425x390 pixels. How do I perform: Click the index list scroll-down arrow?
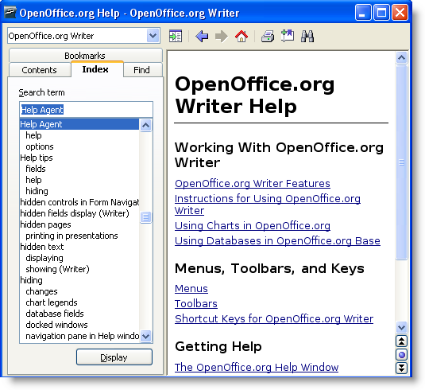[146, 336]
